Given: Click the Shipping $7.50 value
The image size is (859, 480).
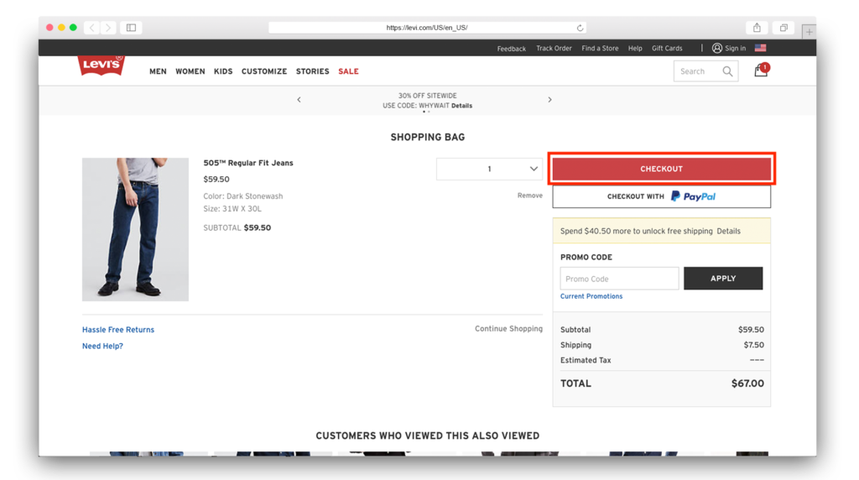Looking at the screenshot, I should click(x=754, y=345).
